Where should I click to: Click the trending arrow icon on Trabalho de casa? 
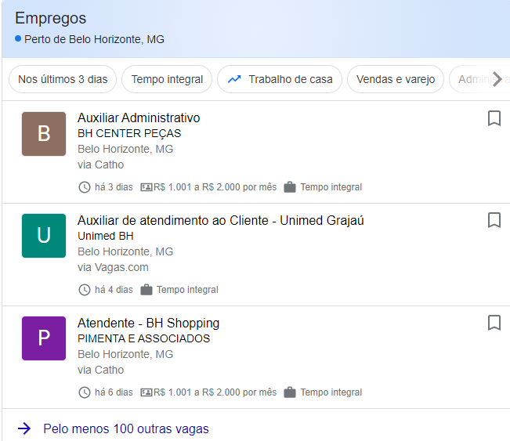tap(234, 79)
